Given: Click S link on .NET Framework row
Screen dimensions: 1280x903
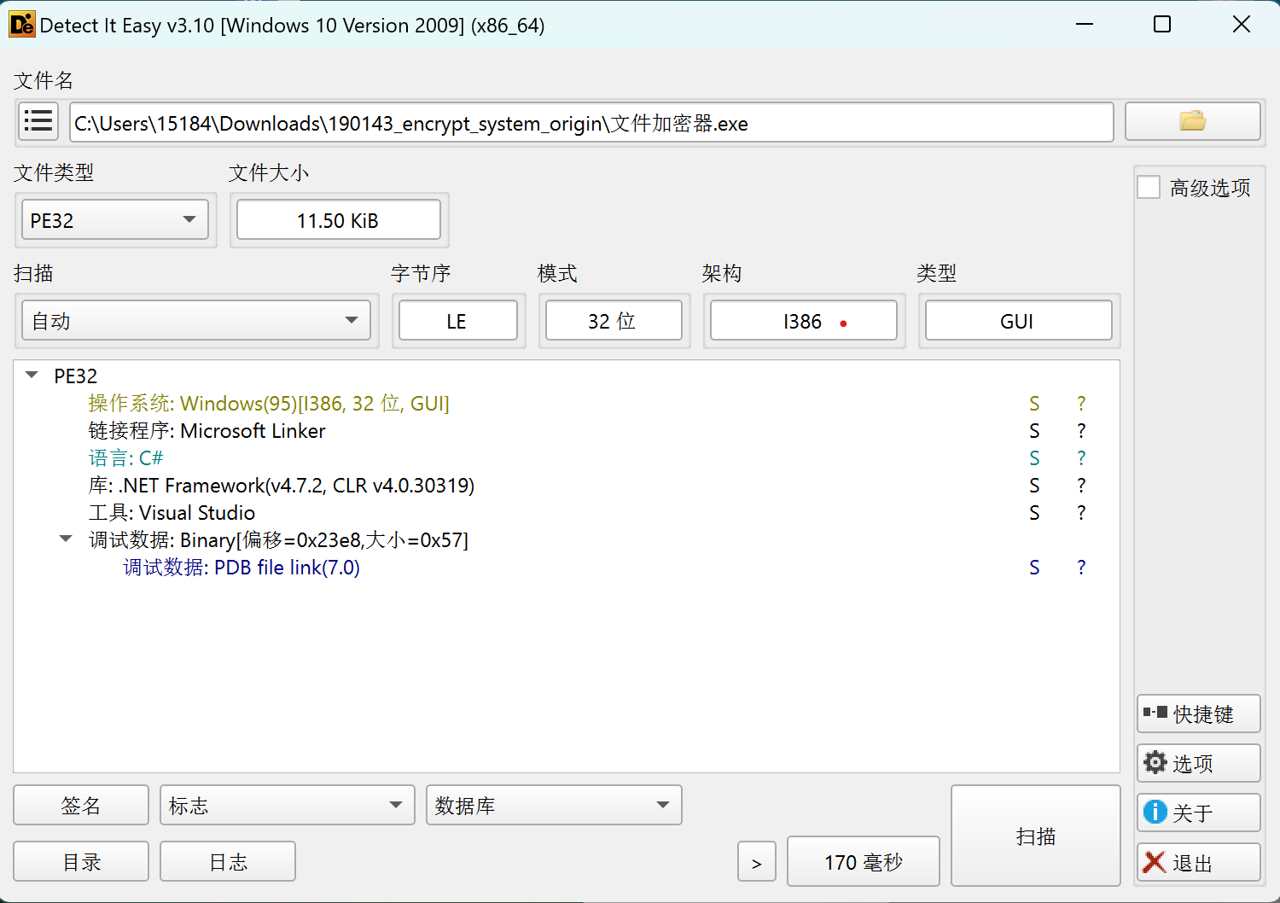Looking at the screenshot, I should [x=1034, y=486].
